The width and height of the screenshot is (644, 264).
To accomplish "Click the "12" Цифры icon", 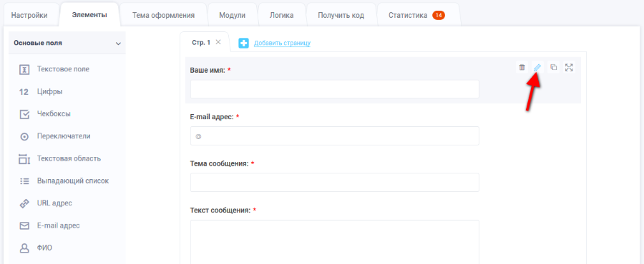I will coord(24,92).
